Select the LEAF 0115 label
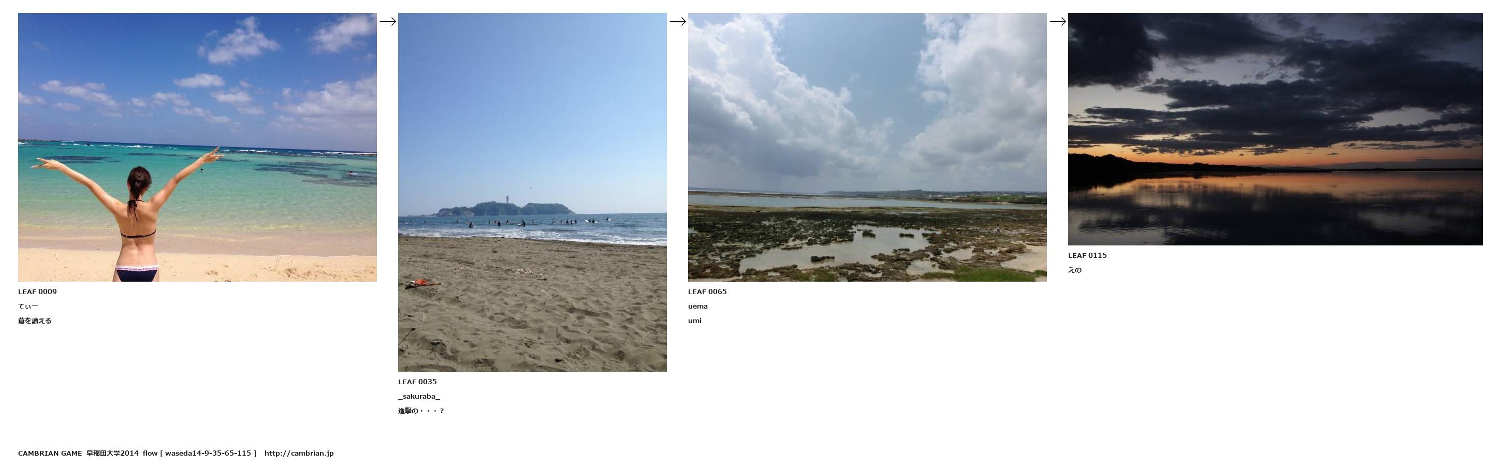This screenshot has width=1501, height=466. [x=1087, y=256]
